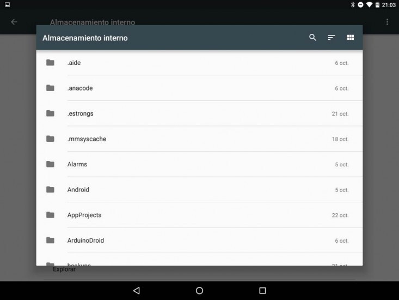Open the .anacode folder

(x=199, y=88)
